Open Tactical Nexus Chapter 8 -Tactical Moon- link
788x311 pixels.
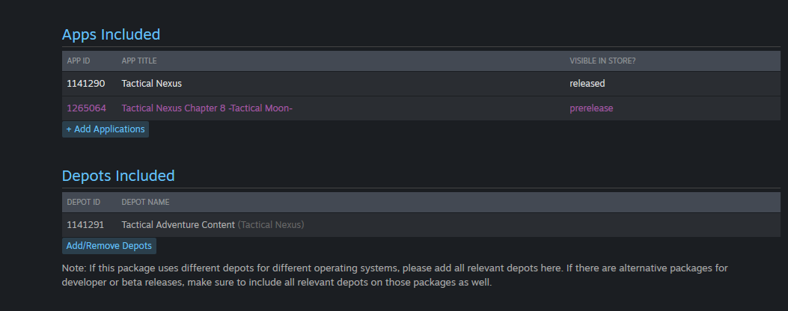207,108
